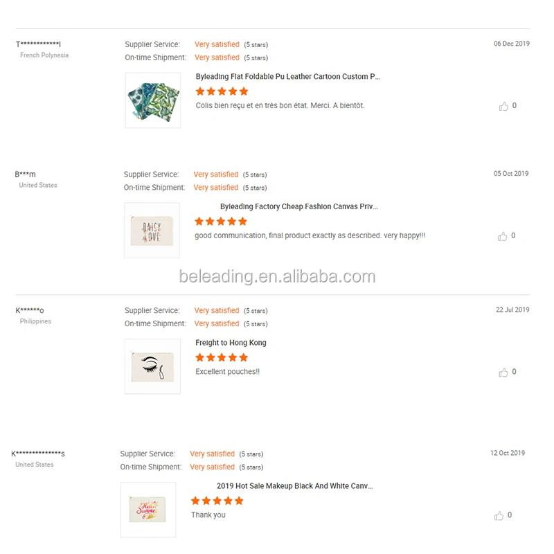Image resolution: width=554 pixels, height=554 pixels.
Task: View eyelash print pouch thumbnail
Action: click(152, 366)
